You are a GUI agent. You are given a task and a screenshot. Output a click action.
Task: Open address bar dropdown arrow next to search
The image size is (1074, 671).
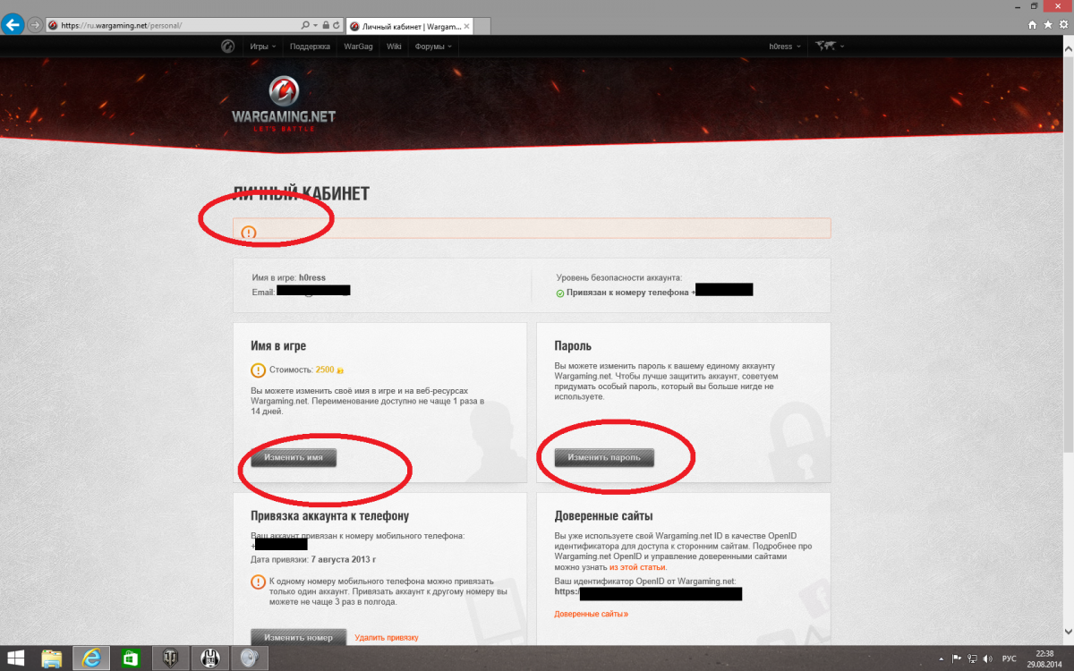[315, 25]
